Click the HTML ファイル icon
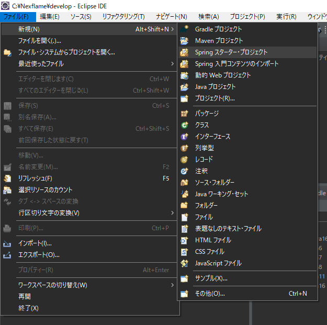327x325 pixels. coord(184,240)
